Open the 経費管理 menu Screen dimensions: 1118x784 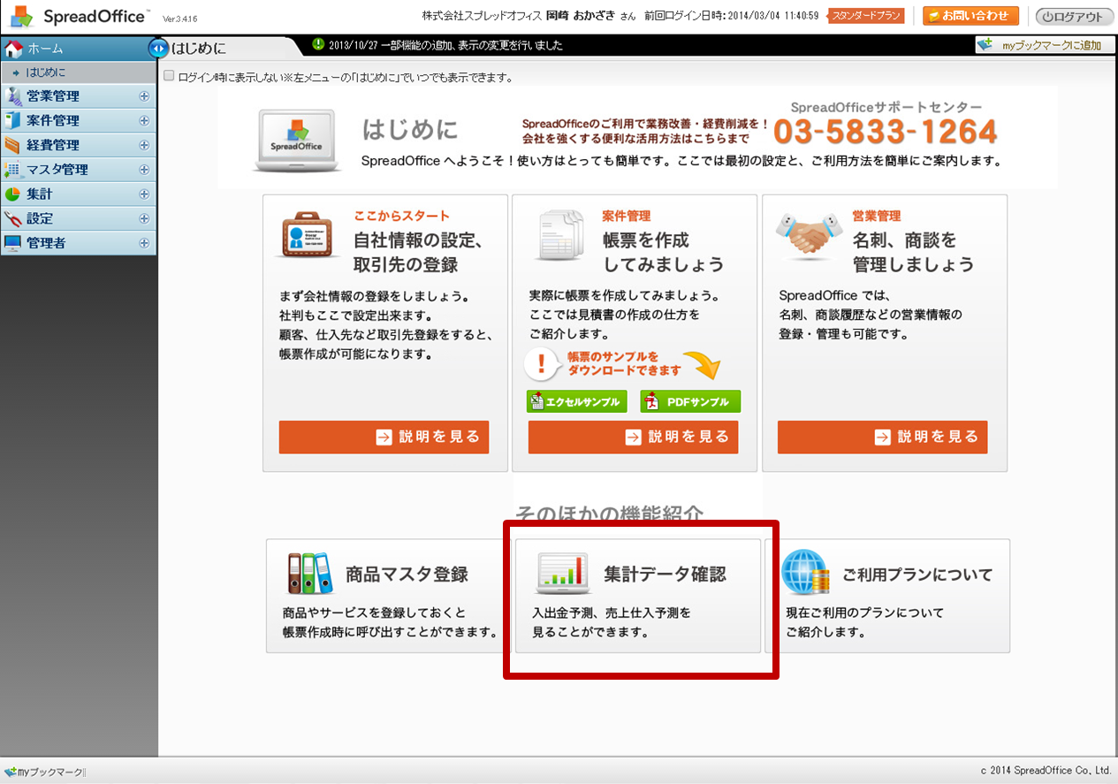click(x=79, y=145)
